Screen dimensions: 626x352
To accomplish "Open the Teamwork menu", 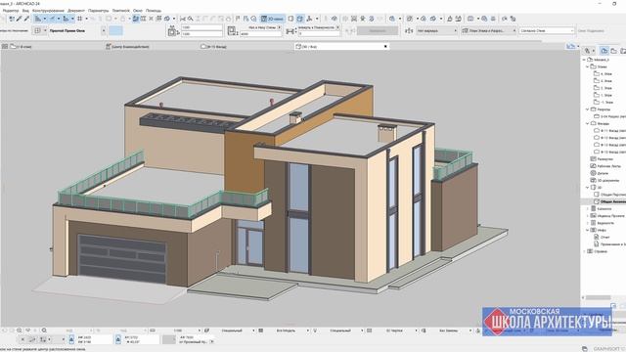I will [120, 11].
